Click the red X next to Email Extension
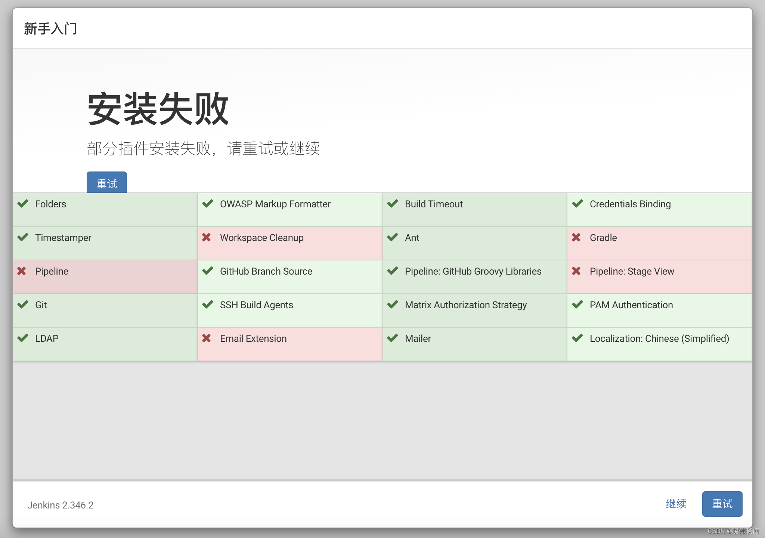Viewport: 765px width, 538px height. pyautogui.click(x=207, y=338)
